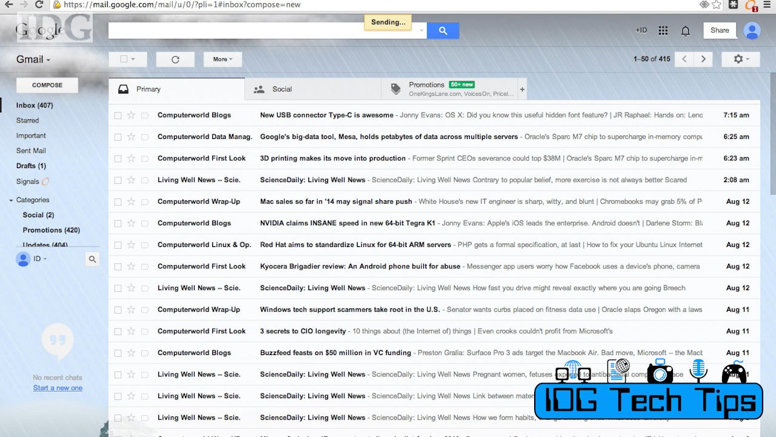Open the More actions dropdown
Screen dimensions: 776x437
pos(222,59)
